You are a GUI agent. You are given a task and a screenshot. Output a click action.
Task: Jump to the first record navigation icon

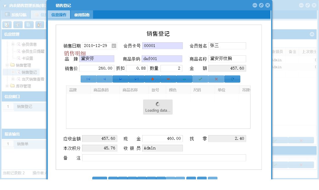[x=89, y=79]
